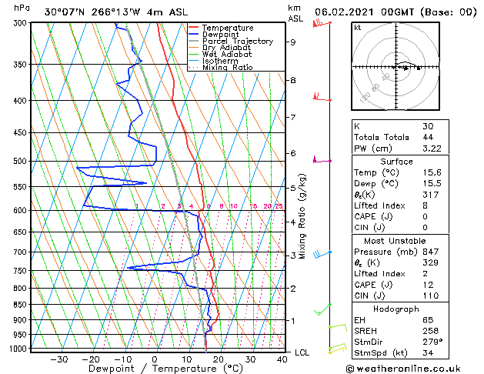Click the 700 hPa pressure label

[x=22, y=252]
